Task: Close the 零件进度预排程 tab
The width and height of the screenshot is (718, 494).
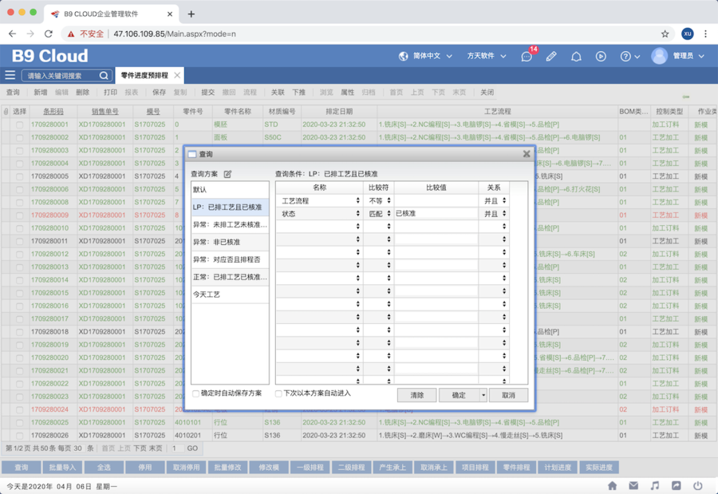Action: tap(177, 75)
